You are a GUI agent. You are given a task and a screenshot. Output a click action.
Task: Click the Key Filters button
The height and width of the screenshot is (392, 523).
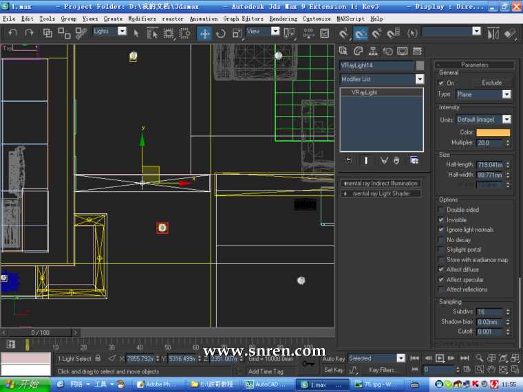pyautogui.click(x=383, y=370)
